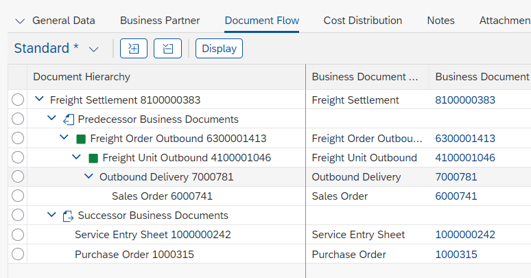The width and height of the screenshot is (531, 278).
Task: Collapse the header section chevron before General Data
Action: 19,21
